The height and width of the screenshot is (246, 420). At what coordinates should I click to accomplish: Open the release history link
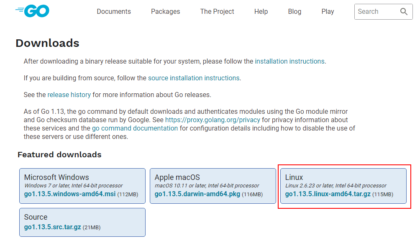[x=69, y=95]
